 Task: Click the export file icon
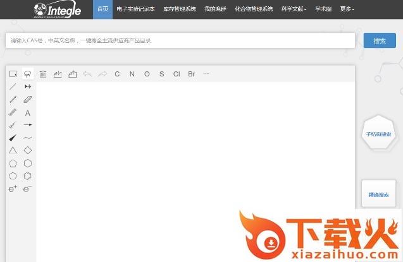(x=73, y=74)
